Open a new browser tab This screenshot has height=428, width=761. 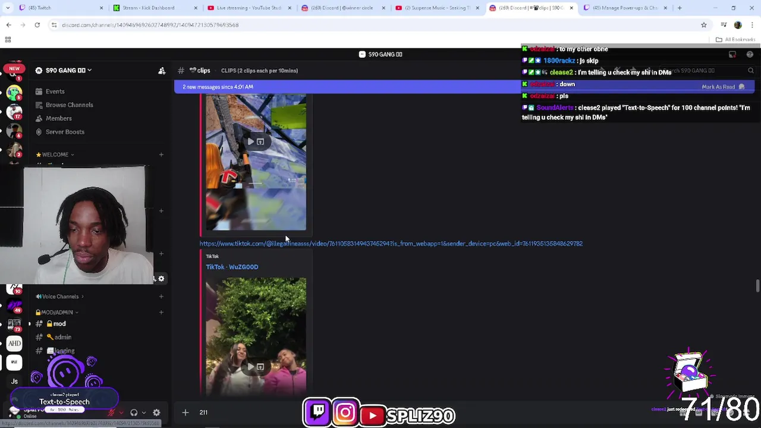click(680, 8)
